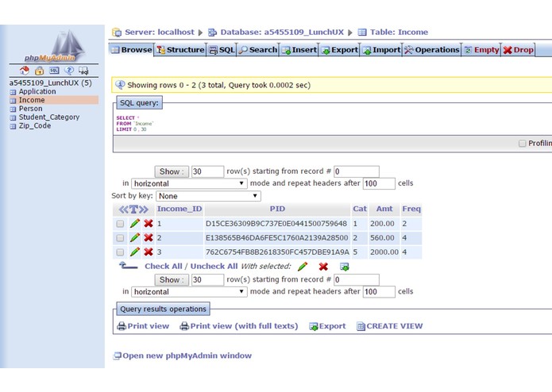
Task: Click With selected export icon
Action: (x=344, y=267)
